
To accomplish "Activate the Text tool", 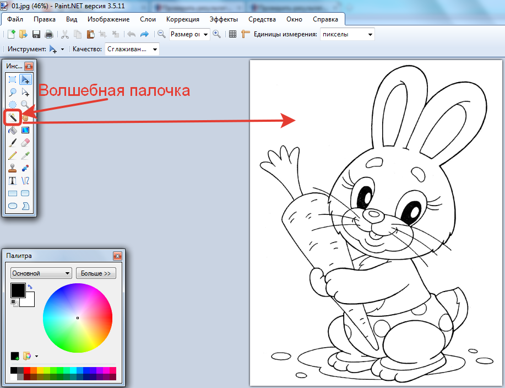I will pyautogui.click(x=12, y=180).
